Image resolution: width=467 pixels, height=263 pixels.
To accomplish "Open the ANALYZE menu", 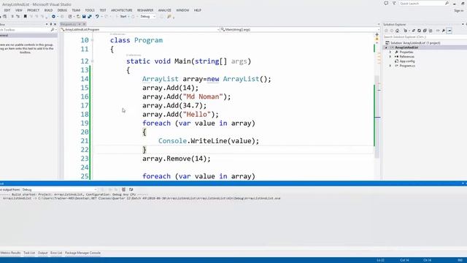I will [165, 10].
